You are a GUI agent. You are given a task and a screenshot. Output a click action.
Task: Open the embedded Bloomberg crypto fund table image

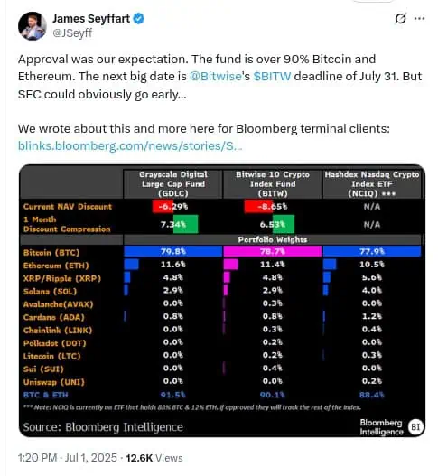point(222,301)
